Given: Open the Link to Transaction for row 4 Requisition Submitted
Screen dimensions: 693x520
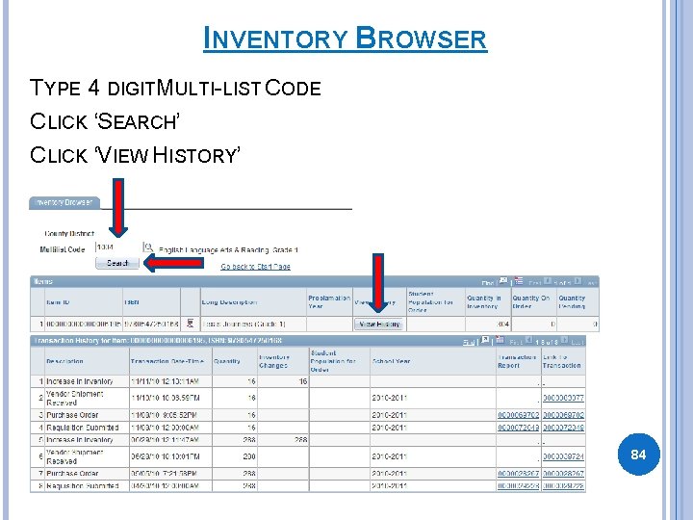Looking at the screenshot, I should point(563,428).
